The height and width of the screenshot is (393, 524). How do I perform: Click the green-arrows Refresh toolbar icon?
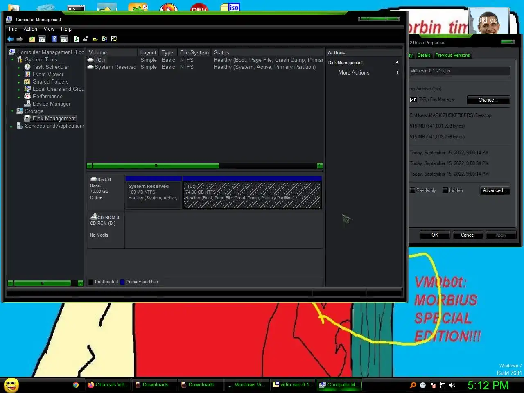tap(76, 39)
